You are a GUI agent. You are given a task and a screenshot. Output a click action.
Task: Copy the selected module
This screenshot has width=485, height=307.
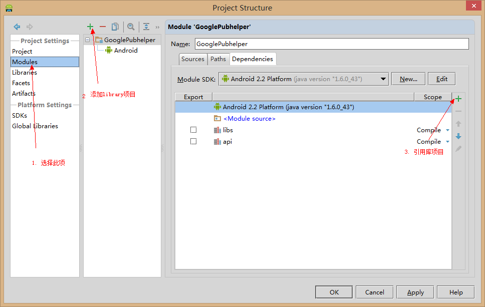coord(115,27)
